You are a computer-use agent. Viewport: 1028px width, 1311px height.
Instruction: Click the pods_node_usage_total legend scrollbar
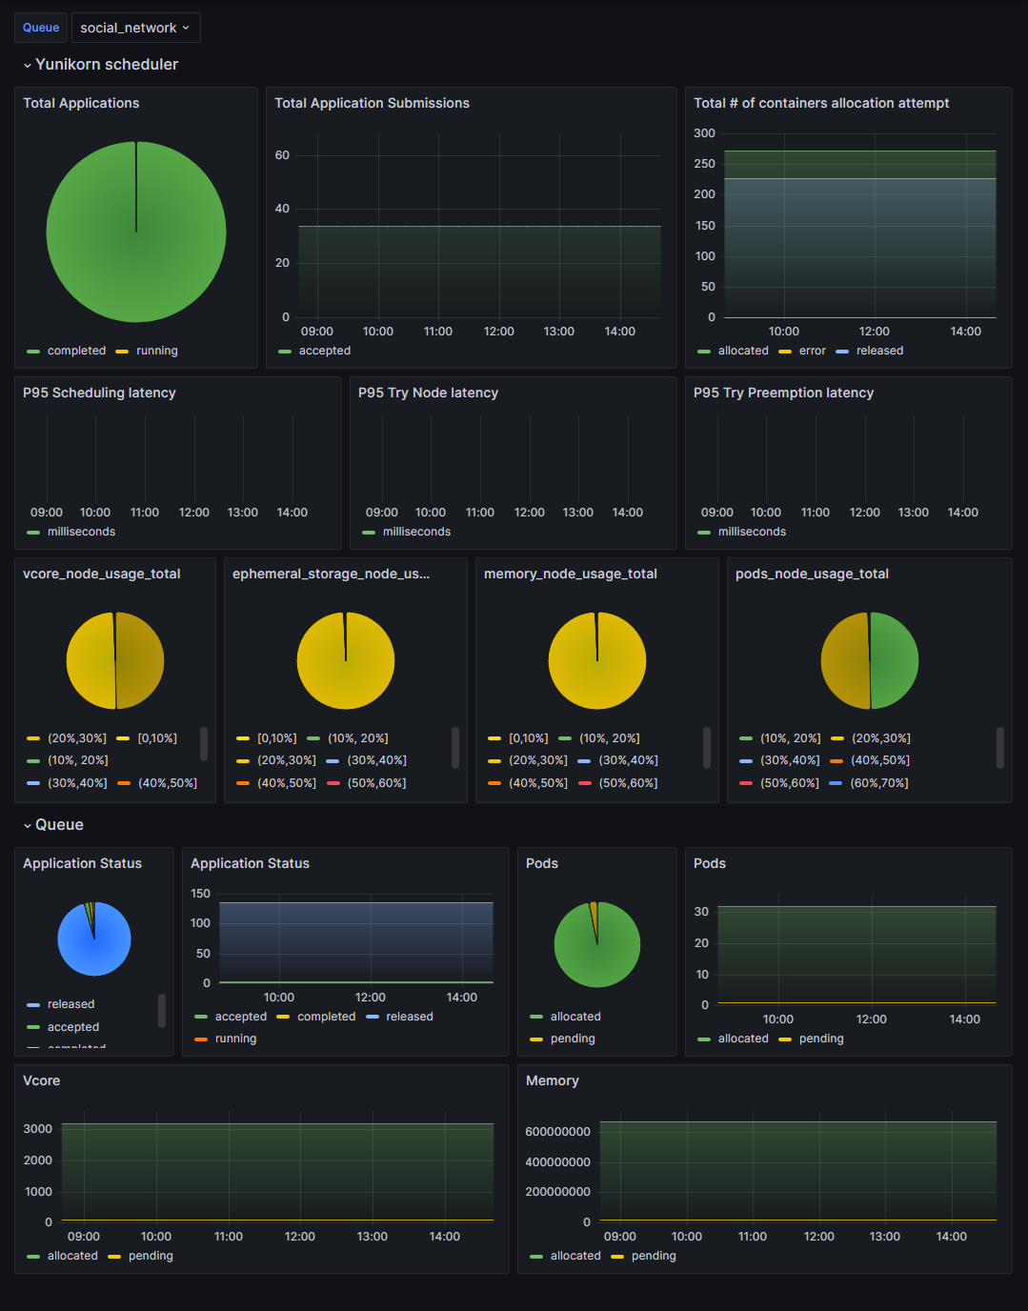click(x=999, y=747)
